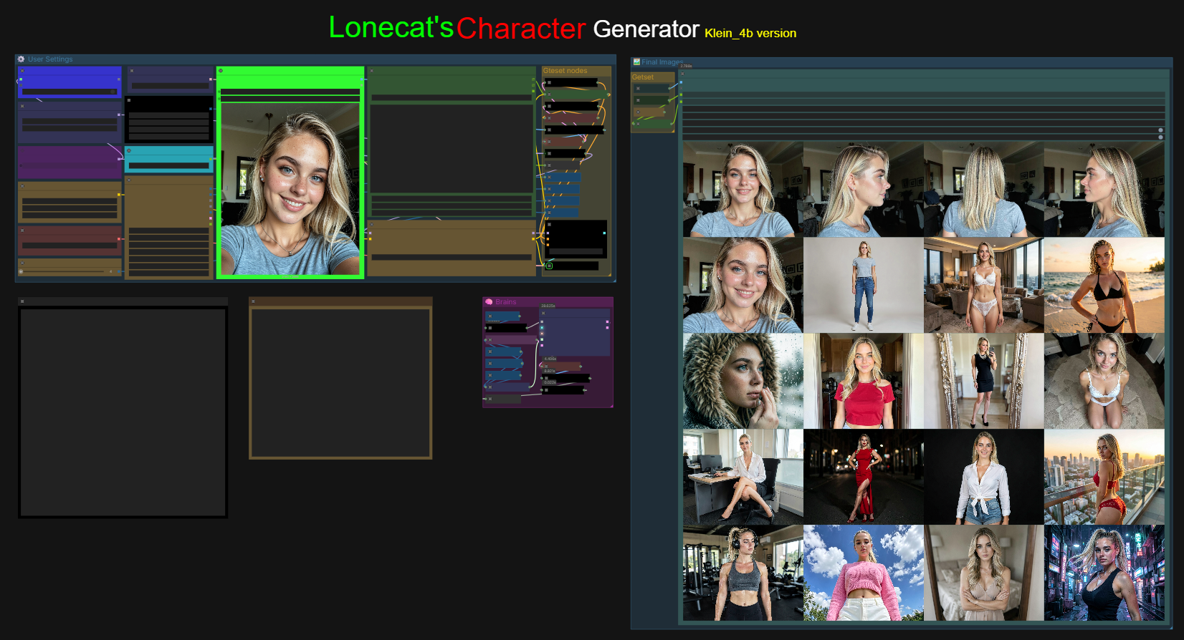The height and width of the screenshot is (640, 1184).
Task: Select the large indigo node inside Brains
Action: pyautogui.click(x=575, y=332)
